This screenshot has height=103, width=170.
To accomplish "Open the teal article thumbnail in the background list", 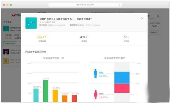I will tap(6, 29).
